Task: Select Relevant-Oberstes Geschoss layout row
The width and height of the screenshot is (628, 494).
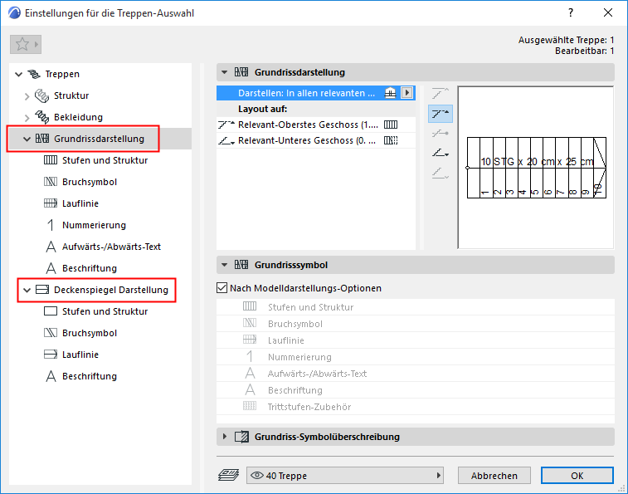Action: (316, 125)
